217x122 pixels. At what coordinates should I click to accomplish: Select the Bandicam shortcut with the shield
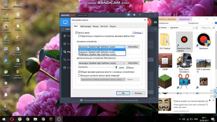point(203,41)
